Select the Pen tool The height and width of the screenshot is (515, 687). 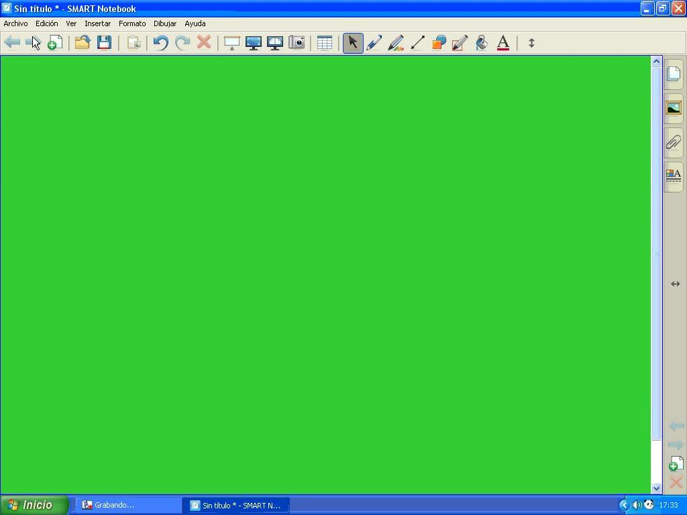(x=374, y=42)
